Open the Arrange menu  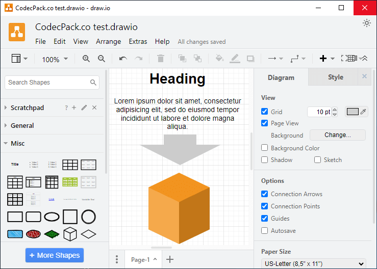(109, 42)
